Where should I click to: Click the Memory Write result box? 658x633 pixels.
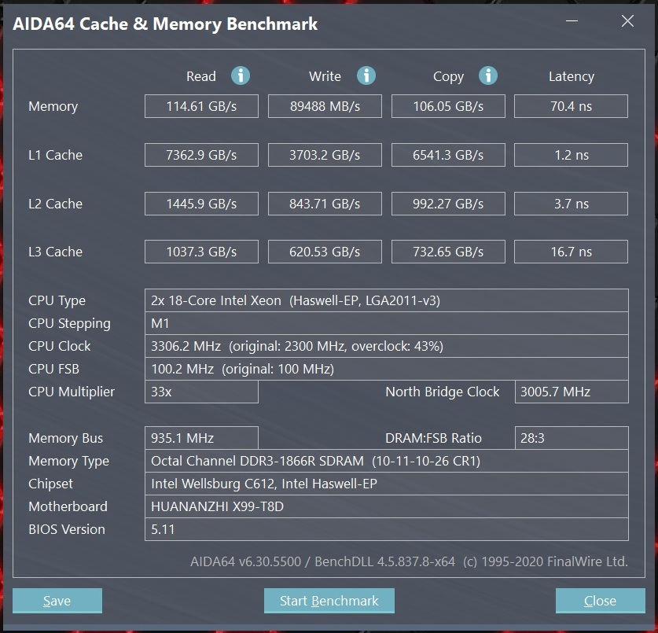(x=325, y=106)
